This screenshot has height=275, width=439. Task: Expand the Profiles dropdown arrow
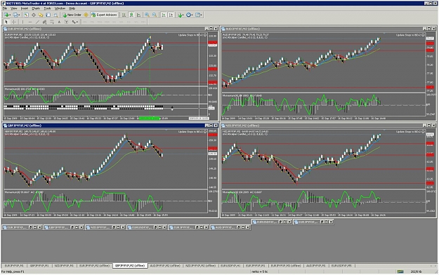pyautogui.click(x=20, y=15)
